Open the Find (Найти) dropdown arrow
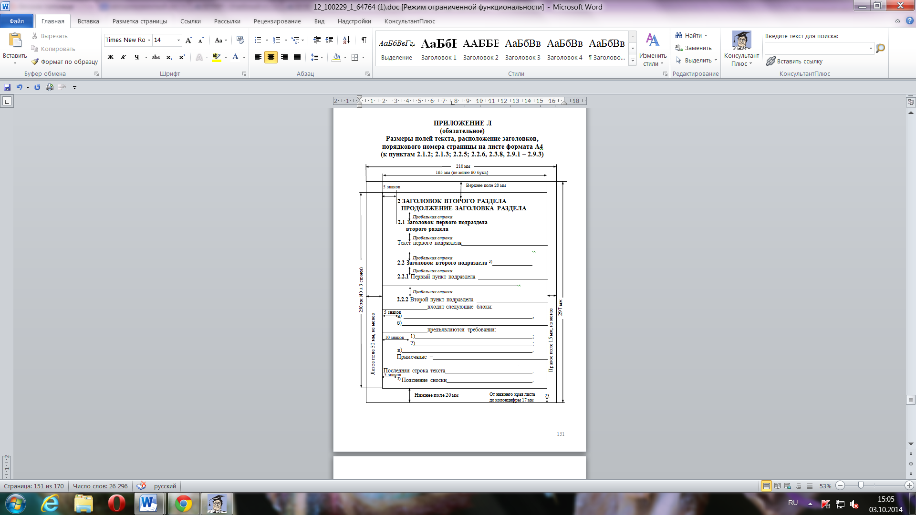 [706, 36]
